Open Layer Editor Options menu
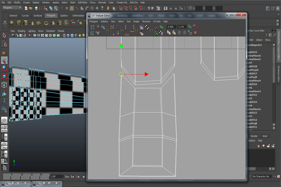 click(x=251, y=140)
